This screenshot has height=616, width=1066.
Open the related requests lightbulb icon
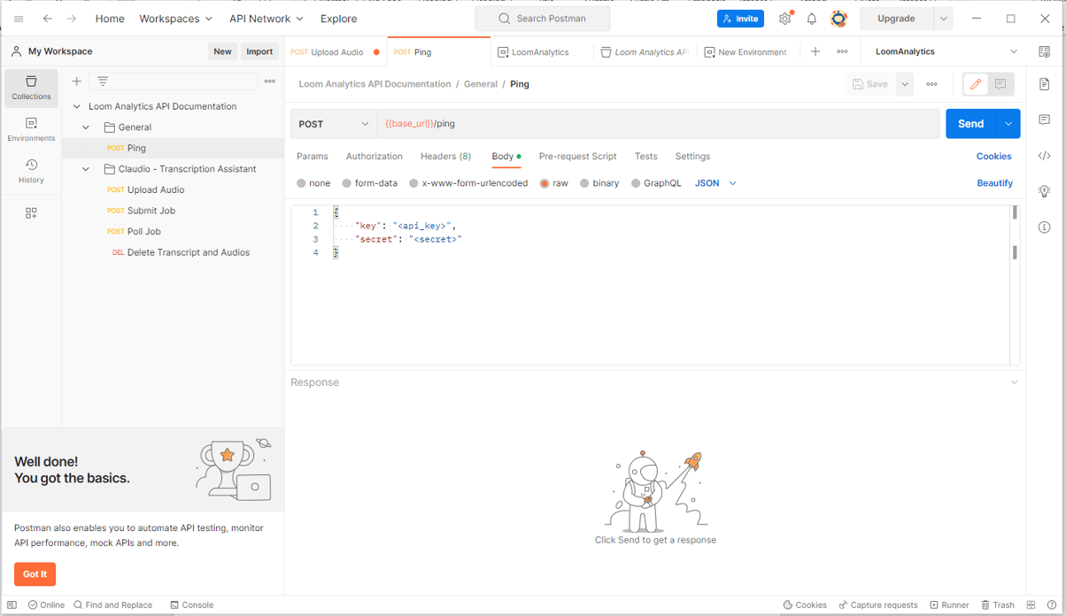(x=1045, y=191)
